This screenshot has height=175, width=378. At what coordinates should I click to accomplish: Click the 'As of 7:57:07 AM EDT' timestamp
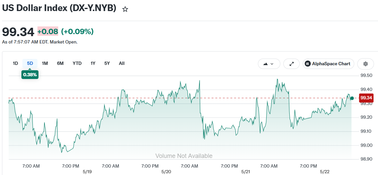tap(40, 42)
